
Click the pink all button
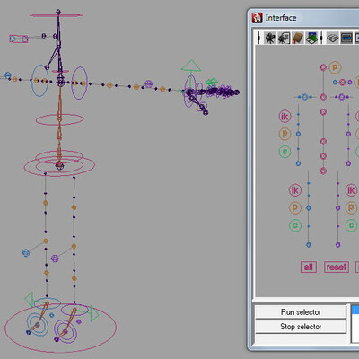pyautogui.click(x=309, y=267)
